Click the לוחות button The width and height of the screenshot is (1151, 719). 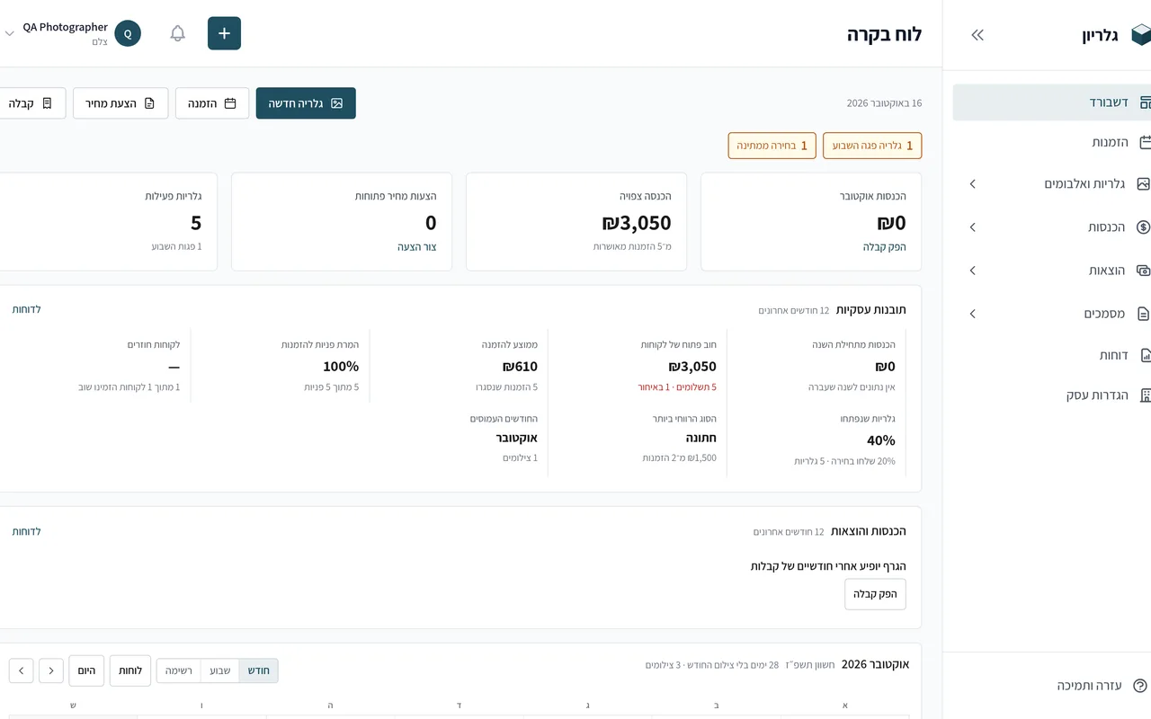click(130, 670)
